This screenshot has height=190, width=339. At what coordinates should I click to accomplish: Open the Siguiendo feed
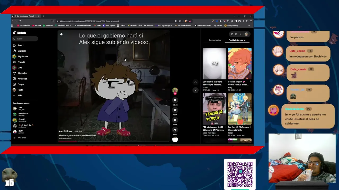click(20, 56)
